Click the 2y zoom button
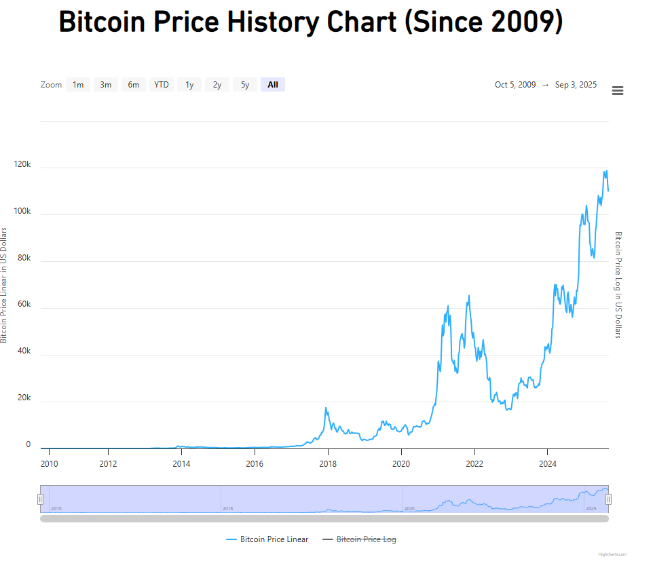 coord(217,84)
